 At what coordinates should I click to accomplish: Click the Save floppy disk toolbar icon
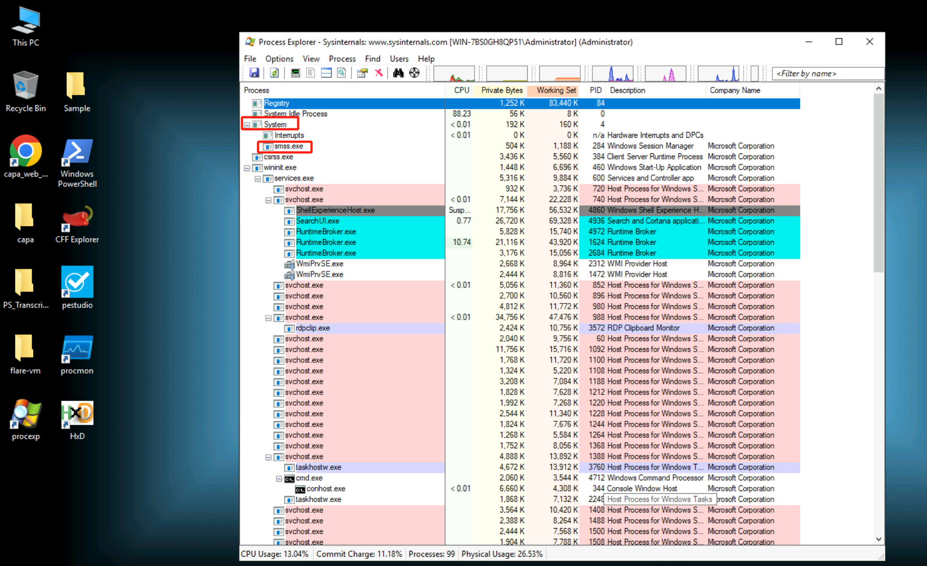tap(254, 73)
